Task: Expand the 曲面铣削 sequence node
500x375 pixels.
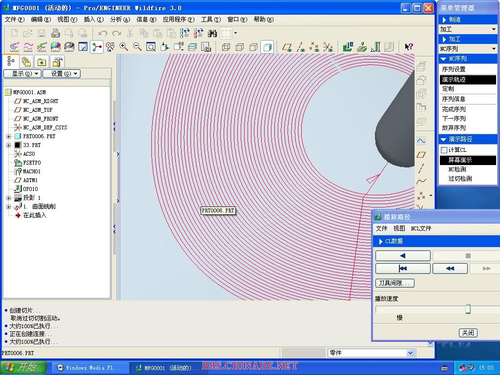Action: tap(9, 207)
